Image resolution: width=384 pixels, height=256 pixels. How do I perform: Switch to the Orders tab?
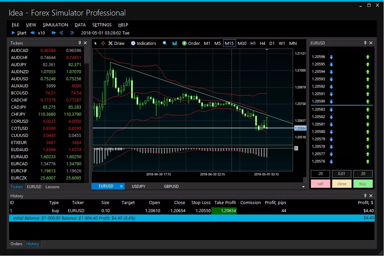[x=17, y=244]
